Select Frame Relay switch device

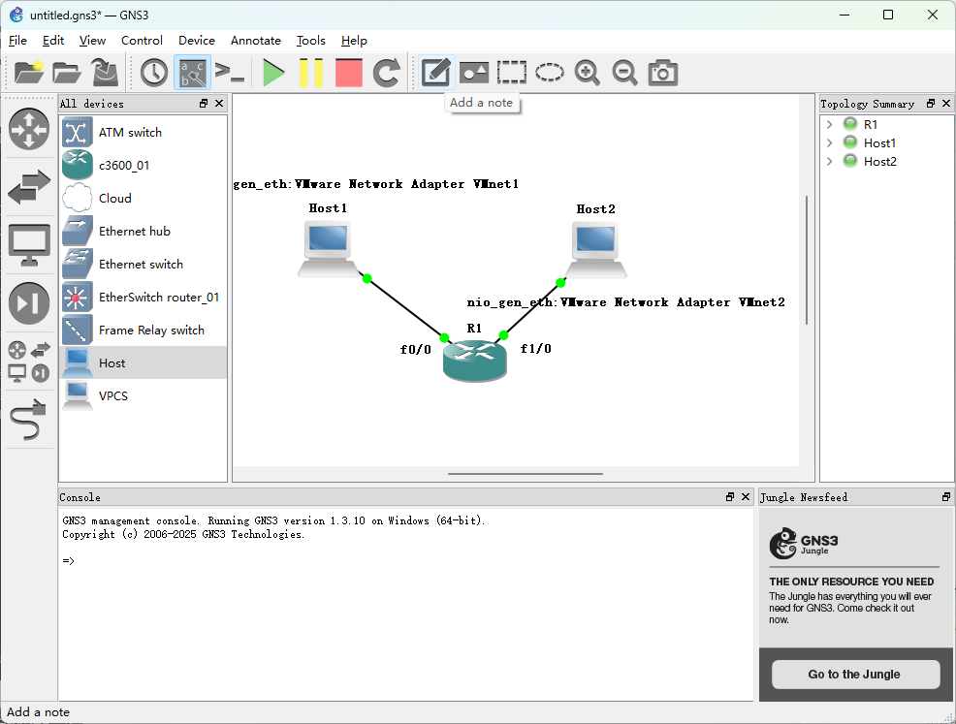point(143,330)
